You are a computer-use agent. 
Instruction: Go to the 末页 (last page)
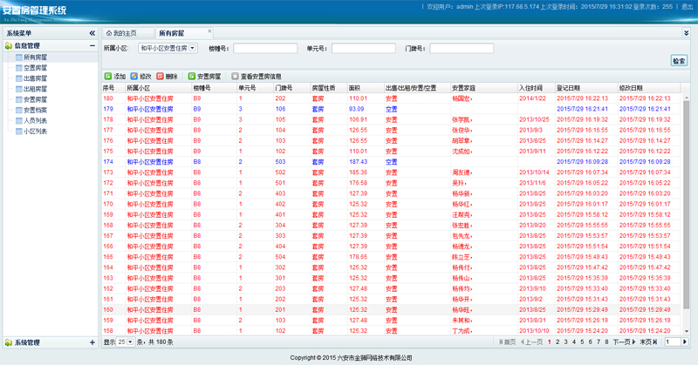click(648, 342)
